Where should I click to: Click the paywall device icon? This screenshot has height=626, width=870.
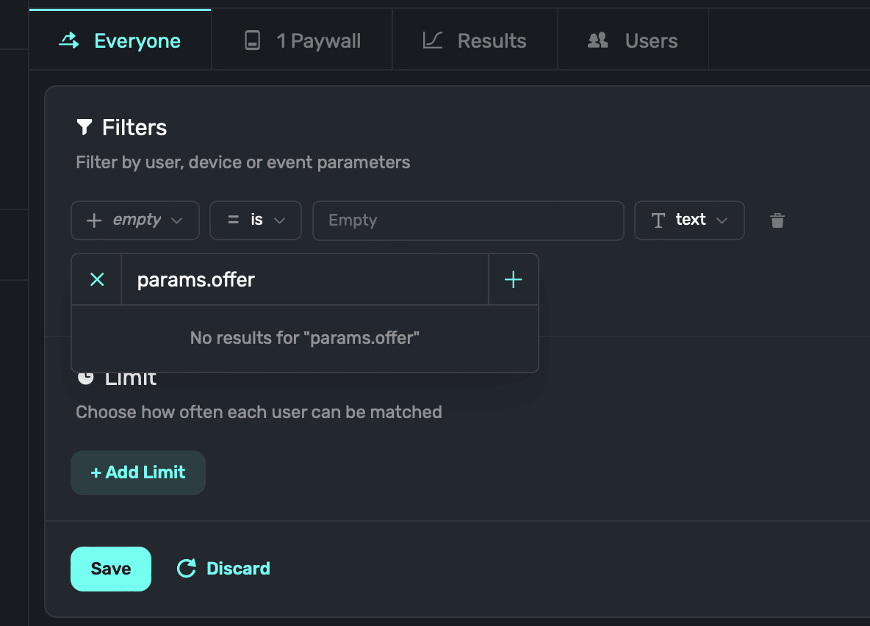pyautogui.click(x=252, y=40)
